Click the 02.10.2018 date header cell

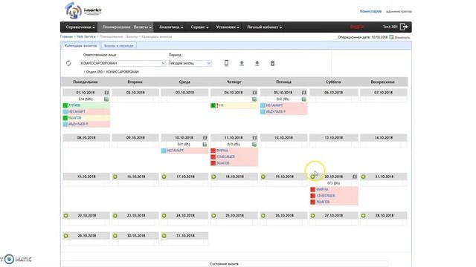tap(135, 92)
